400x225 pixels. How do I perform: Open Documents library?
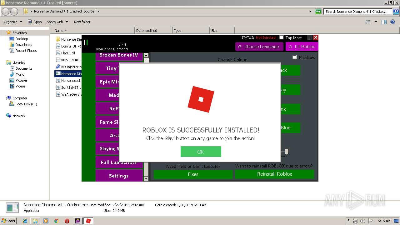[x=24, y=68]
